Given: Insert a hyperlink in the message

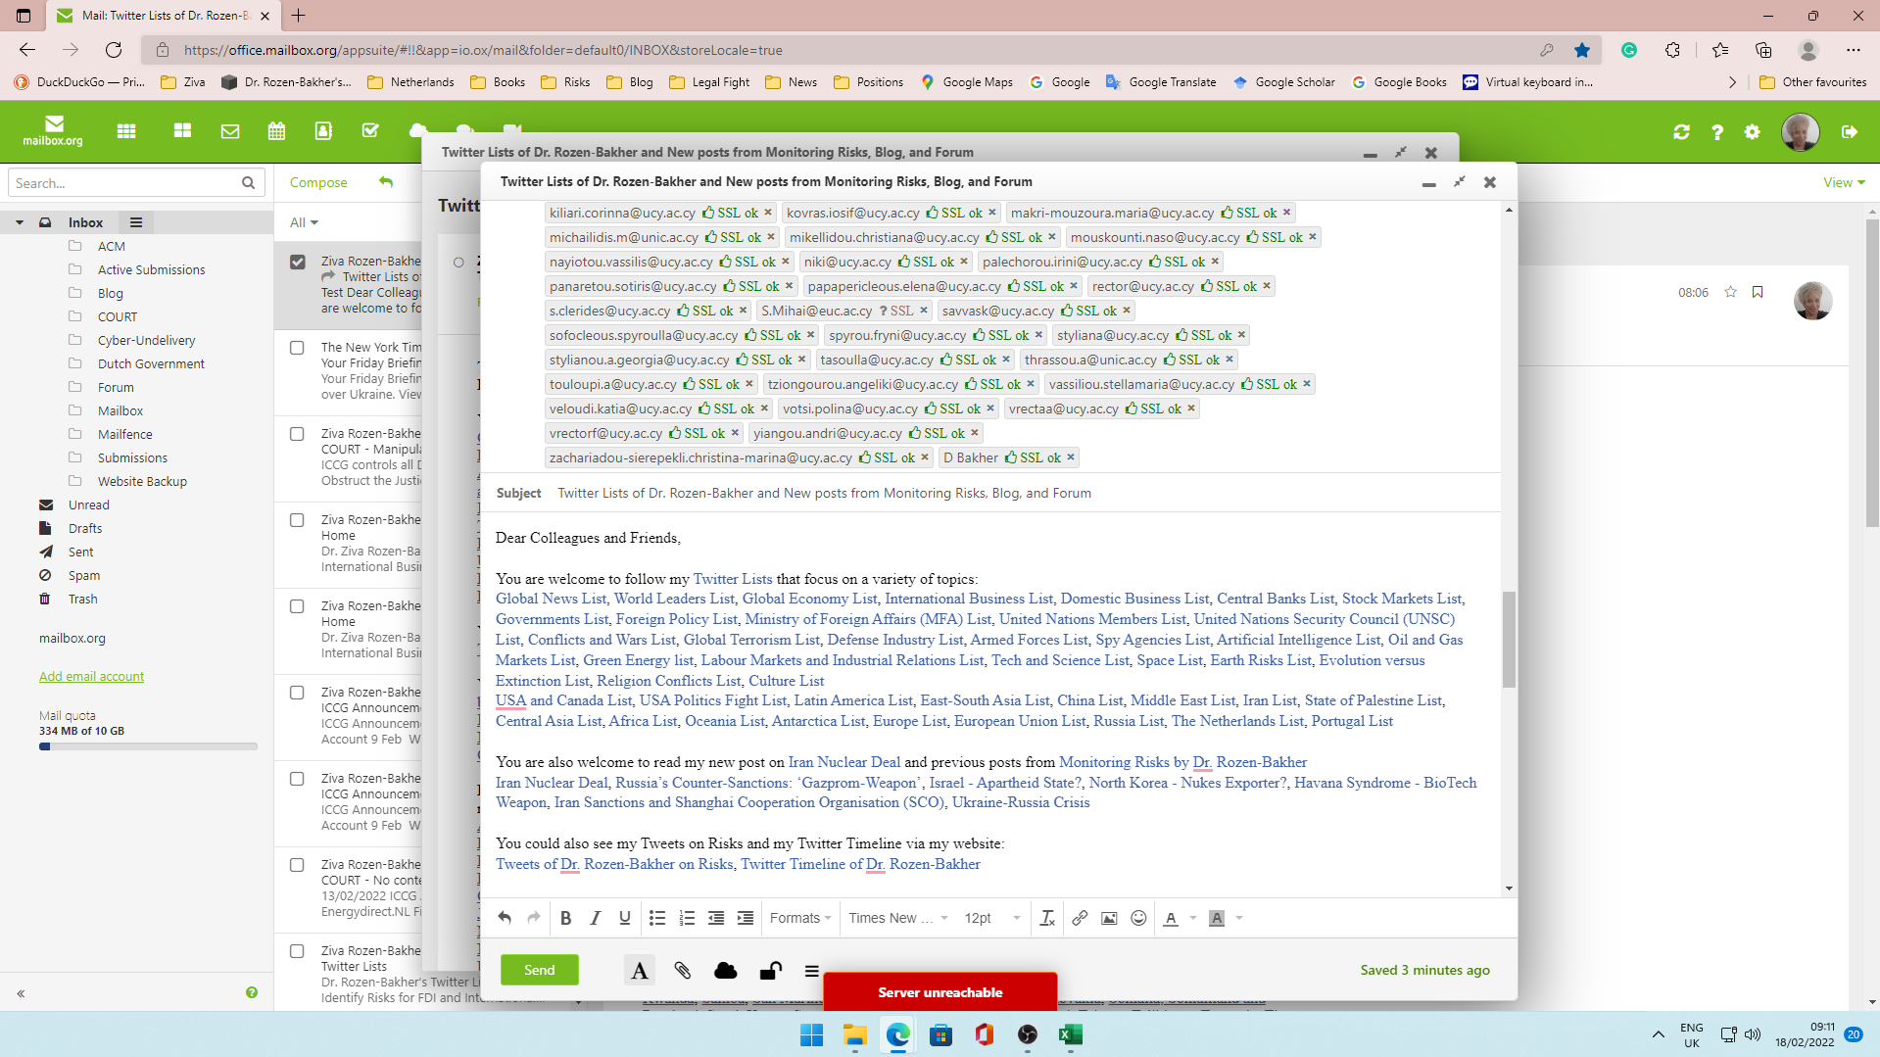Looking at the screenshot, I should coord(1080,918).
